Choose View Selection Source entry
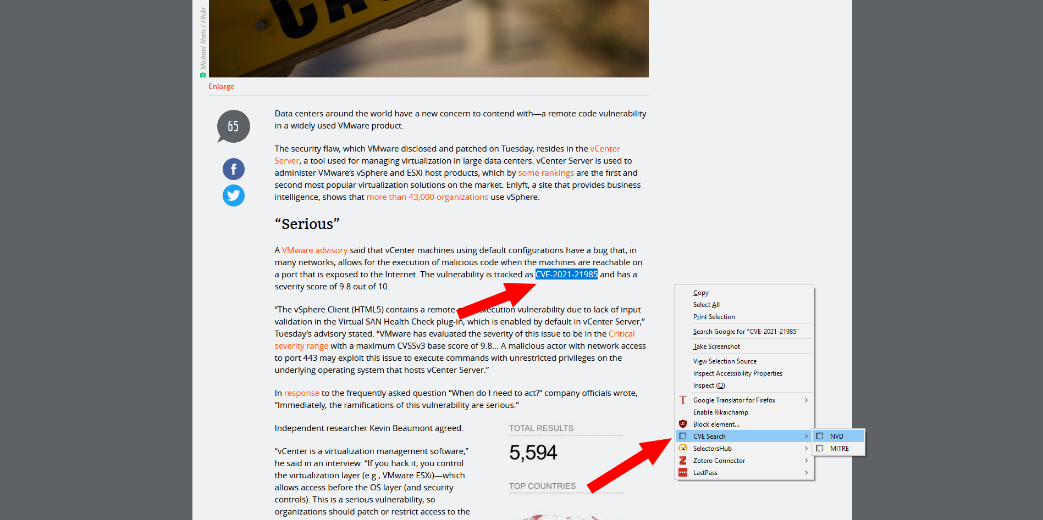1043x520 pixels. (x=744, y=361)
